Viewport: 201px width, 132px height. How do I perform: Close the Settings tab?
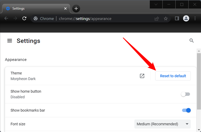tap(66, 8)
